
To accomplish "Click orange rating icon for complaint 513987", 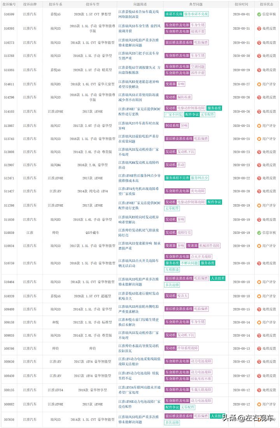I will coord(259,126).
